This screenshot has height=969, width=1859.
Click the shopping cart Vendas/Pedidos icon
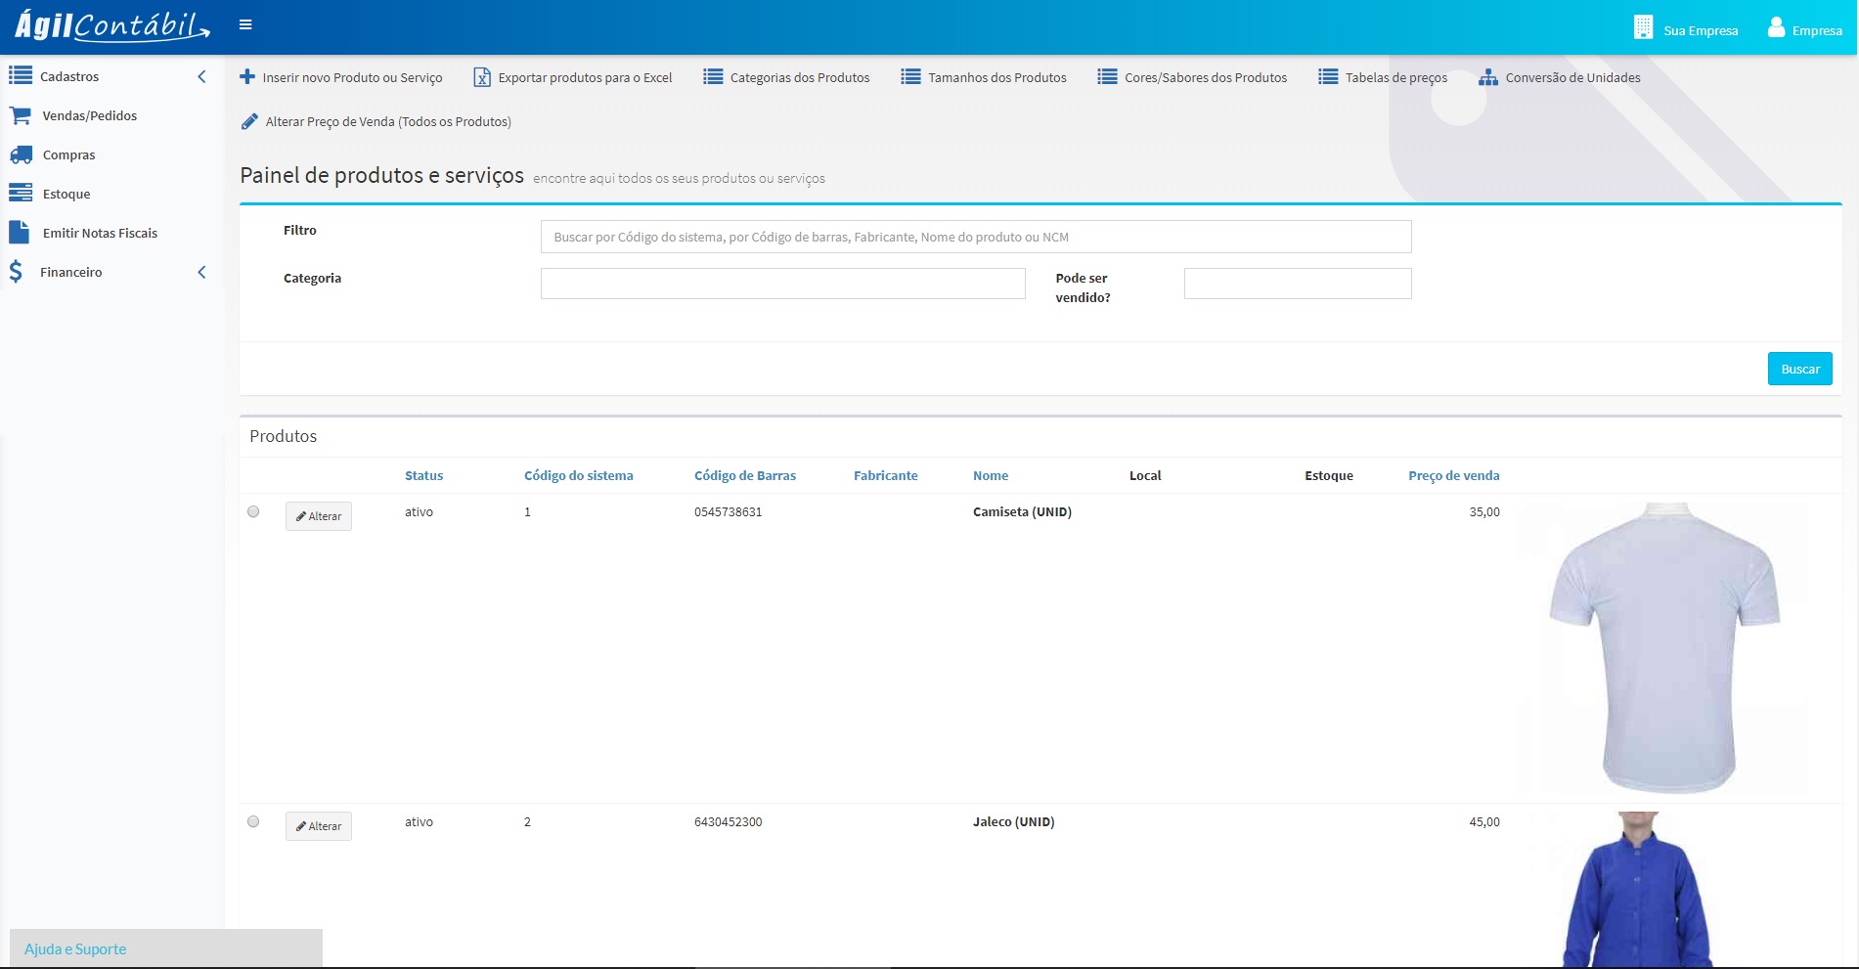[x=21, y=115]
